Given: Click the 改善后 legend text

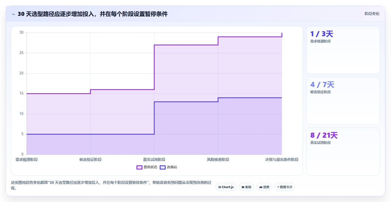Looking at the screenshot, I should pyautogui.click(x=172, y=167).
